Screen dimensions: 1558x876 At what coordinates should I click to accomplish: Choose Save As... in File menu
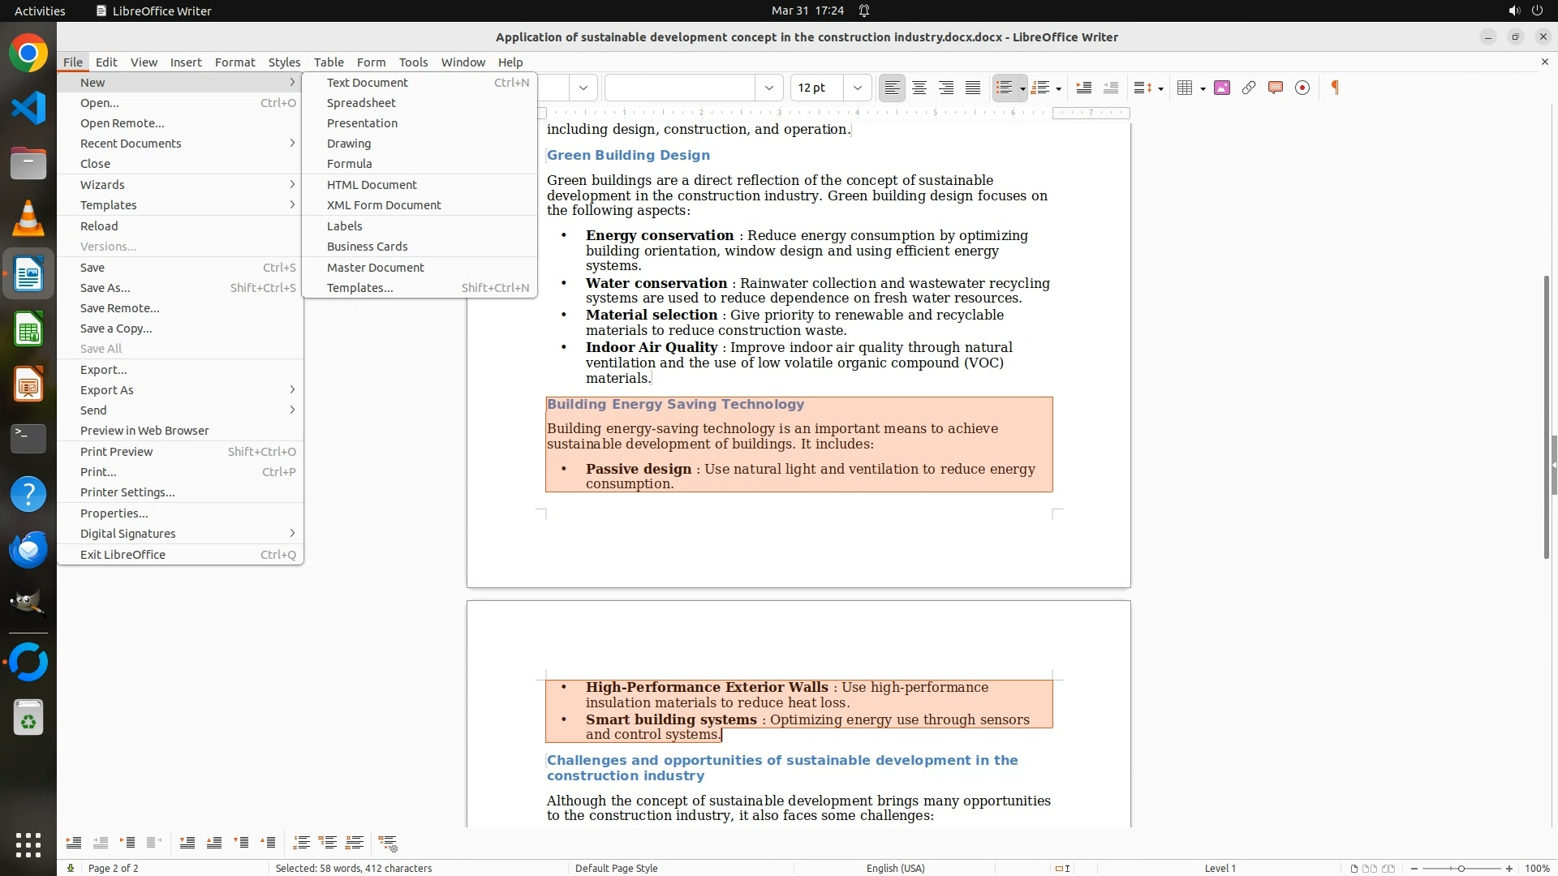(x=105, y=288)
